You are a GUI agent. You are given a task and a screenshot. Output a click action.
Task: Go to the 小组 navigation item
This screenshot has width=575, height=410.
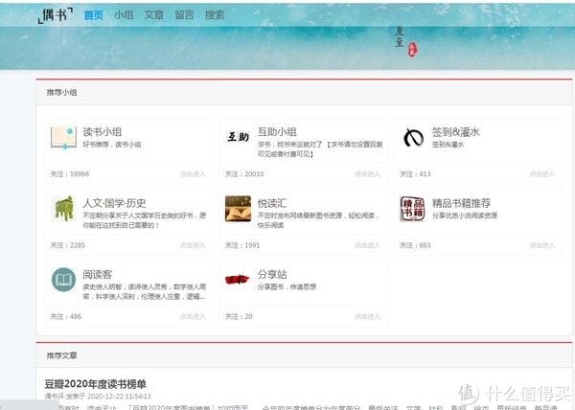coord(124,15)
